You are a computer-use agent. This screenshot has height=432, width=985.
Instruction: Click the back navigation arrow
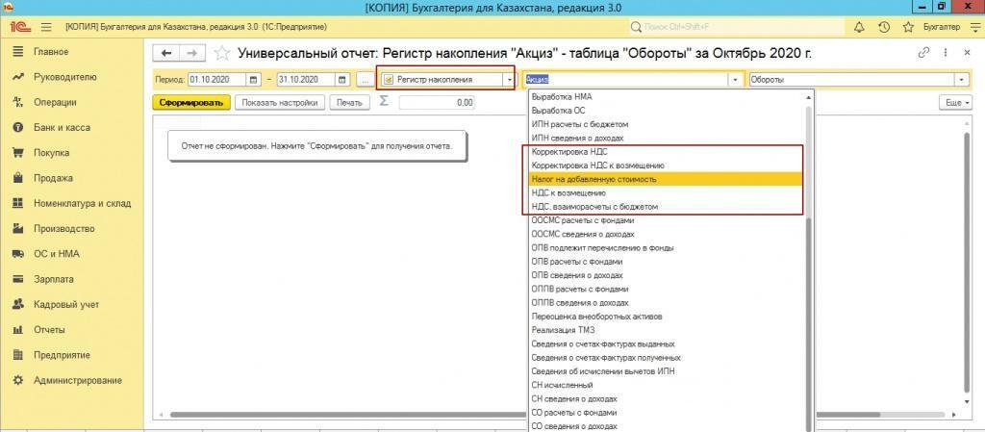(x=167, y=53)
